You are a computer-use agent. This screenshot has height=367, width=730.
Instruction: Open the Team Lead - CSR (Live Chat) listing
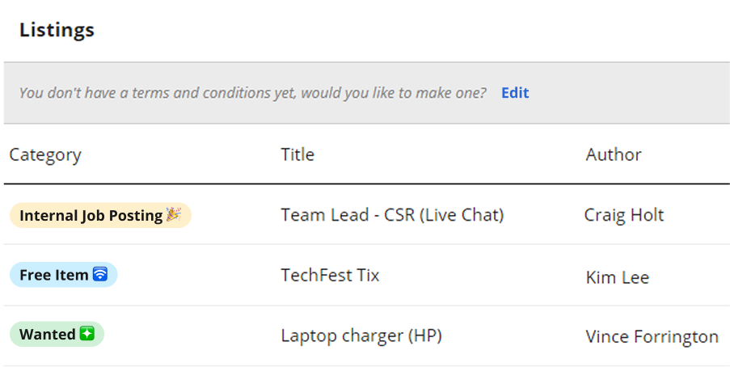(392, 215)
